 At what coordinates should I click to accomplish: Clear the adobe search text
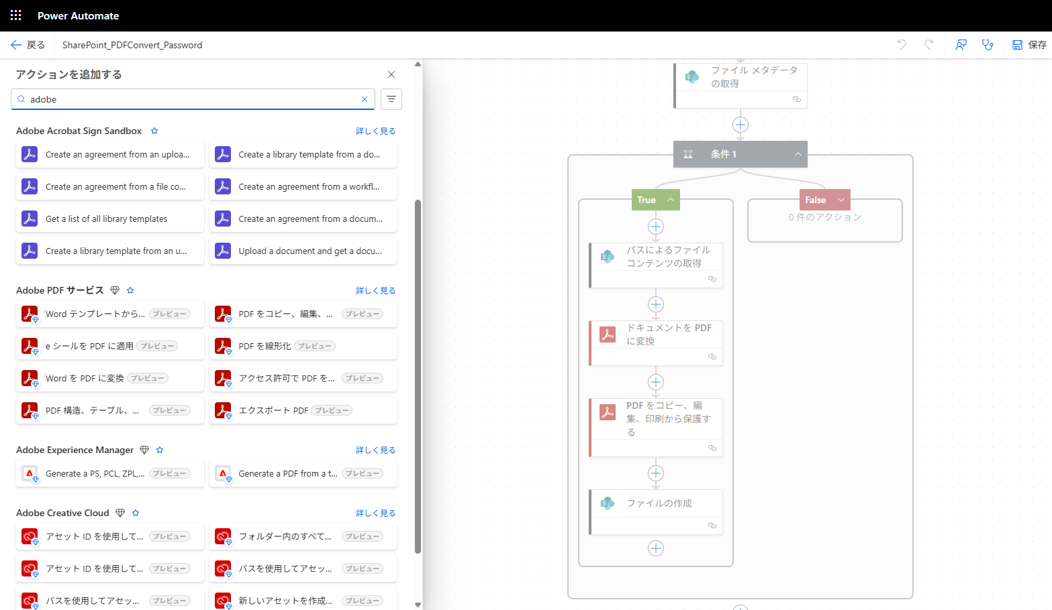[365, 99]
